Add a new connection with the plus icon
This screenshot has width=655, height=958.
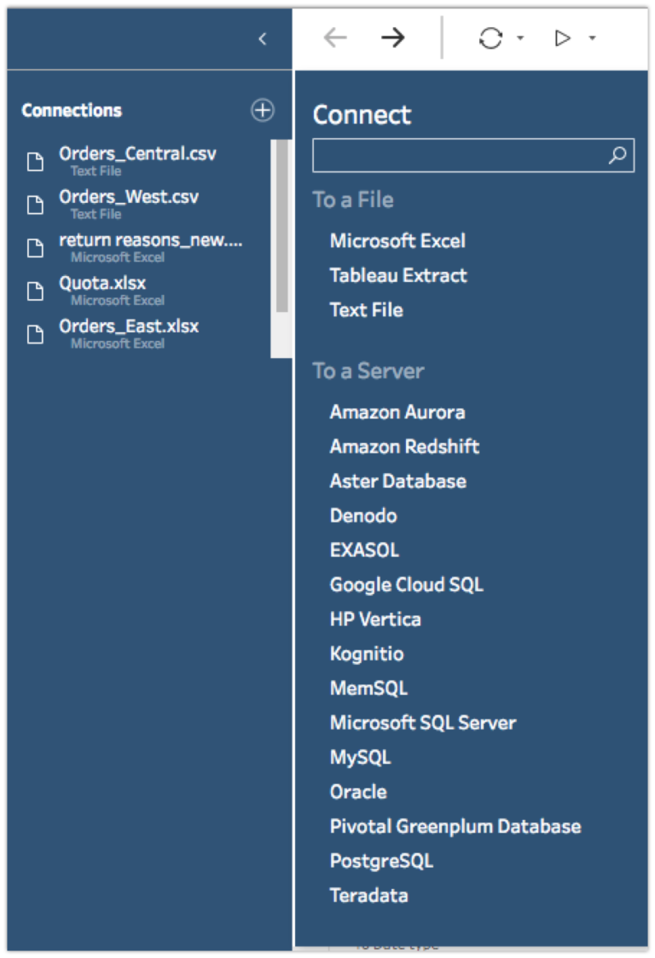262,111
